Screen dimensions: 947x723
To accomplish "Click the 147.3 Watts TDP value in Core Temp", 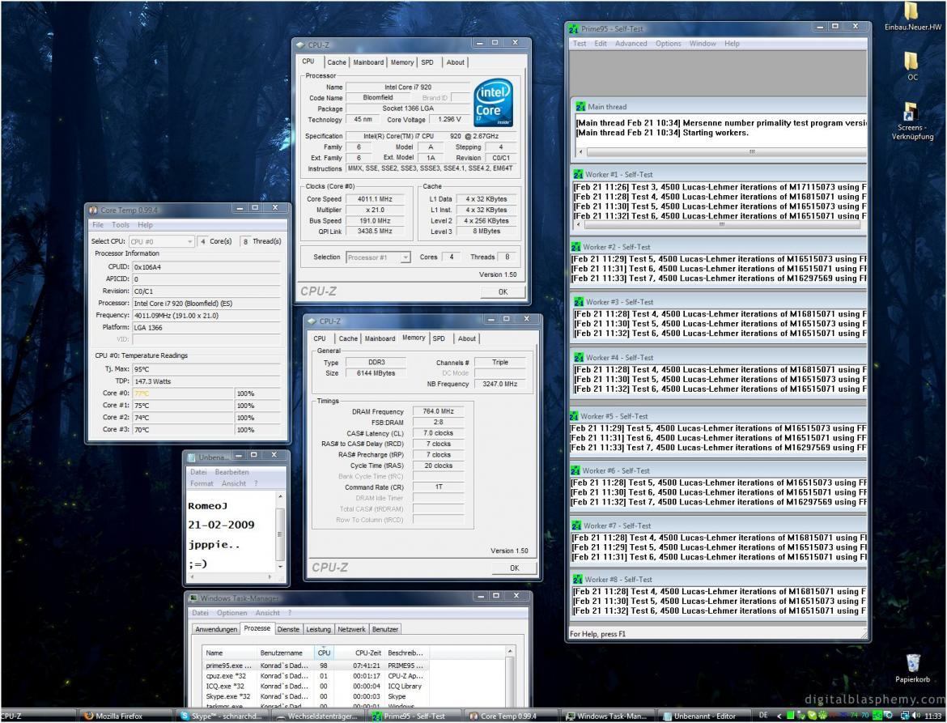I will (206, 381).
